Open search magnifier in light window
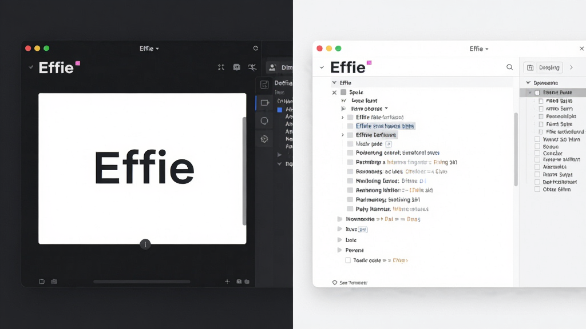 tap(509, 67)
